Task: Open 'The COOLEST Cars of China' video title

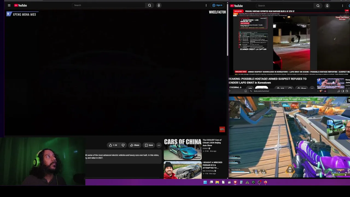Action: click(x=212, y=143)
